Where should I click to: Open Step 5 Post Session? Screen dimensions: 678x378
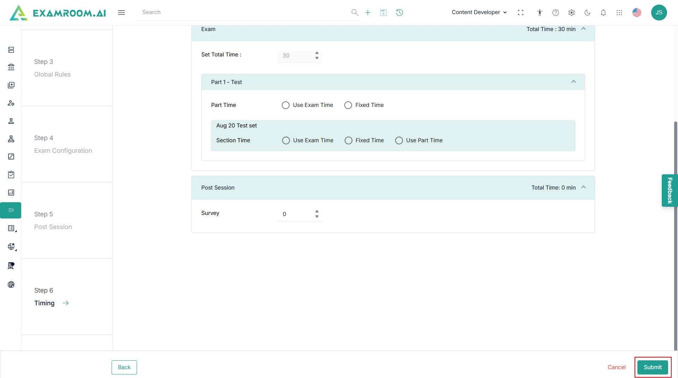[53, 221]
